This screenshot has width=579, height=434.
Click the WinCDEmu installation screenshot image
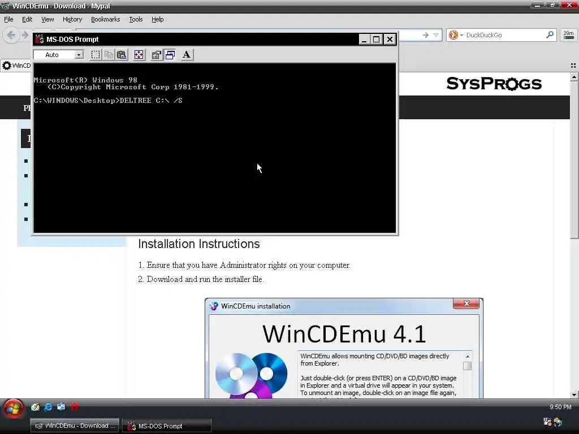[344, 348]
